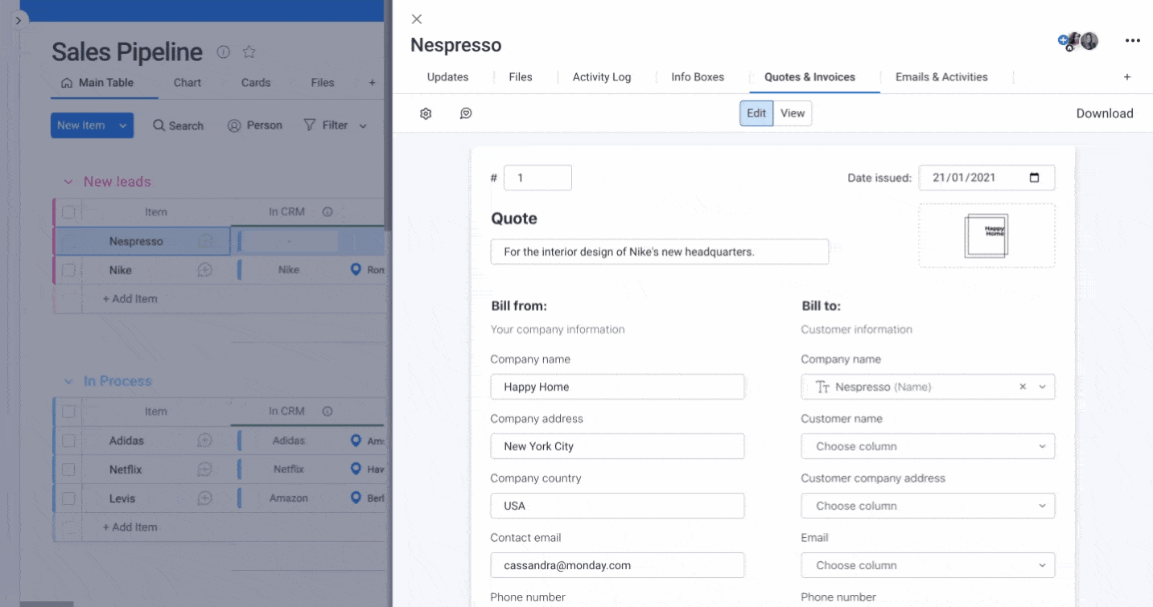Open the New Item dropdown arrow
Image resolution: width=1153 pixels, height=607 pixels.
[x=123, y=125]
